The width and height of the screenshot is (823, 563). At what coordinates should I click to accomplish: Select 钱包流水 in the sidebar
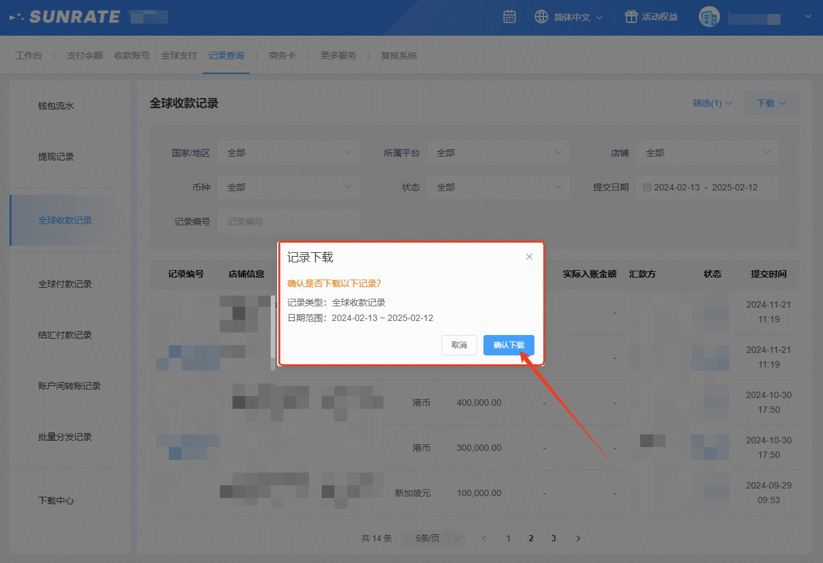56,106
